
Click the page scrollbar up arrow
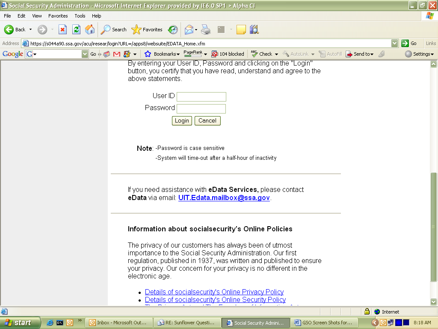tap(434, 64)
